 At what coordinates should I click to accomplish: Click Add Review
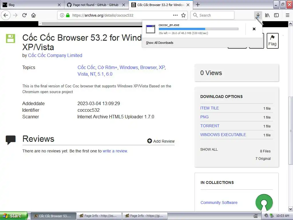[161, 141]
